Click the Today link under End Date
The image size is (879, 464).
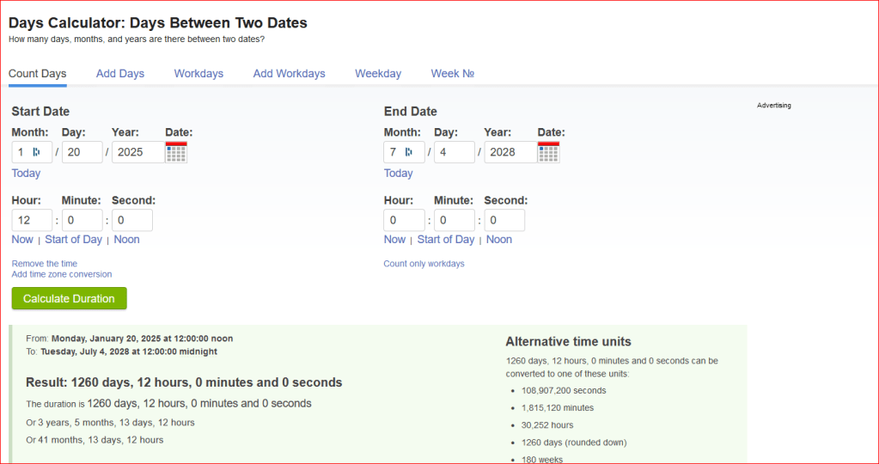click(x=398, y=174)
